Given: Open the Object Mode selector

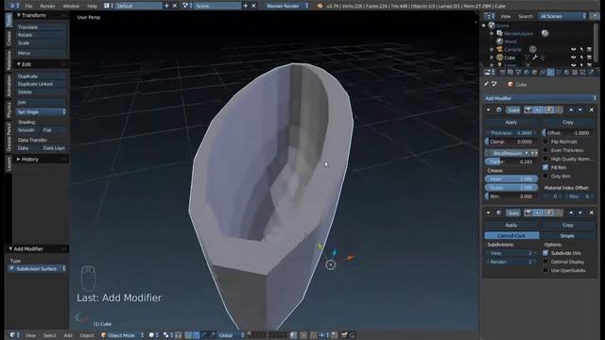Looking at the screenshot, I should 122,335.
